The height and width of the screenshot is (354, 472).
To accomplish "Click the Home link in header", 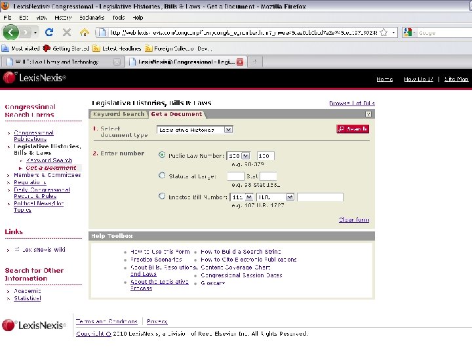I will coord(384,79).
